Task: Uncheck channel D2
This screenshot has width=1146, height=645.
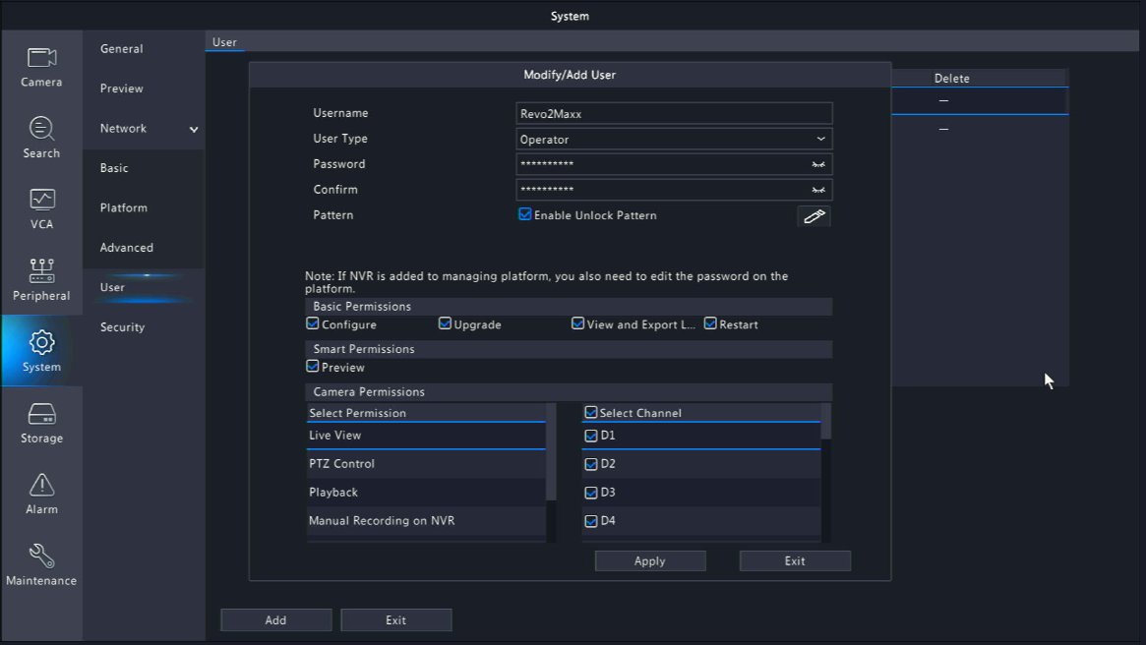Action: point(591,464)
